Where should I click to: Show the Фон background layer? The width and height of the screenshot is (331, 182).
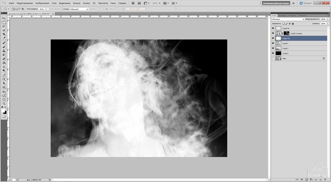point(273,59)
